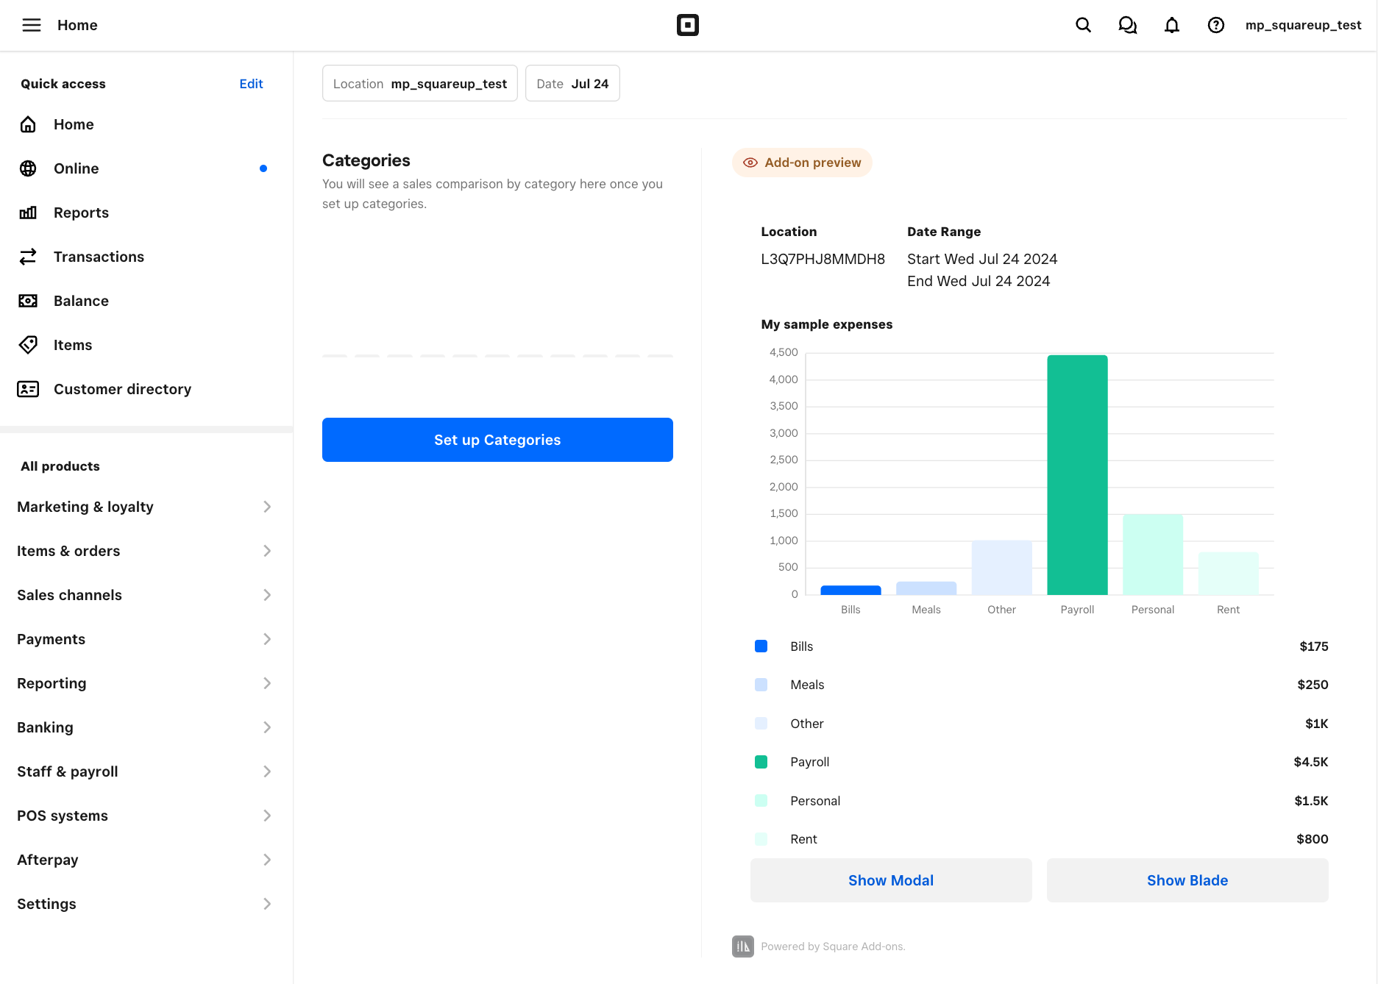The height and width of the screenshot is (984, 1378).
Task: Click the Personal legend color swatch
Action: coord(761,801)
